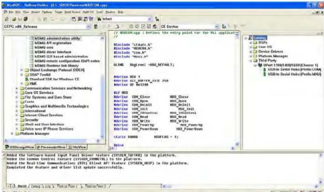
Task: Click the Device Drivers folder icon
Action: [x=255, y=52]
